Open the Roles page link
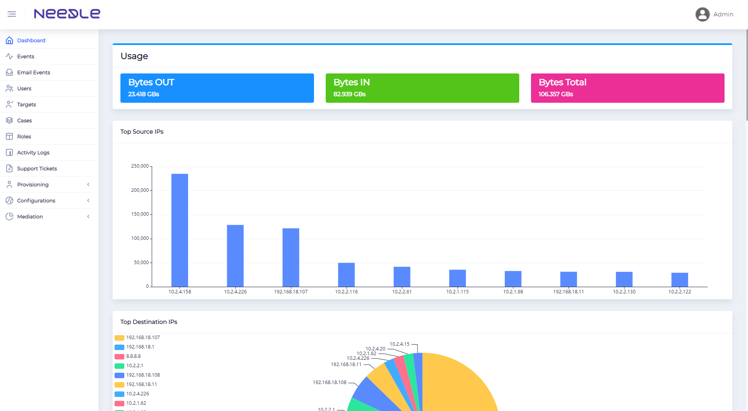The image size is (748, 411). (24, 137)
